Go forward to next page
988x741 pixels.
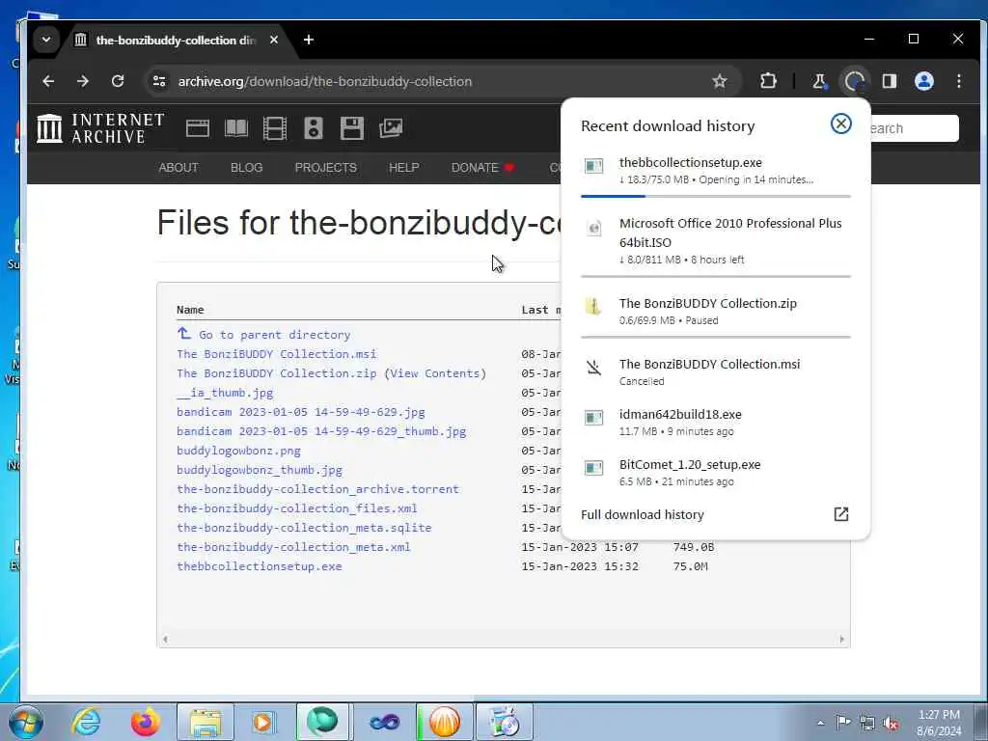[83, 81]
